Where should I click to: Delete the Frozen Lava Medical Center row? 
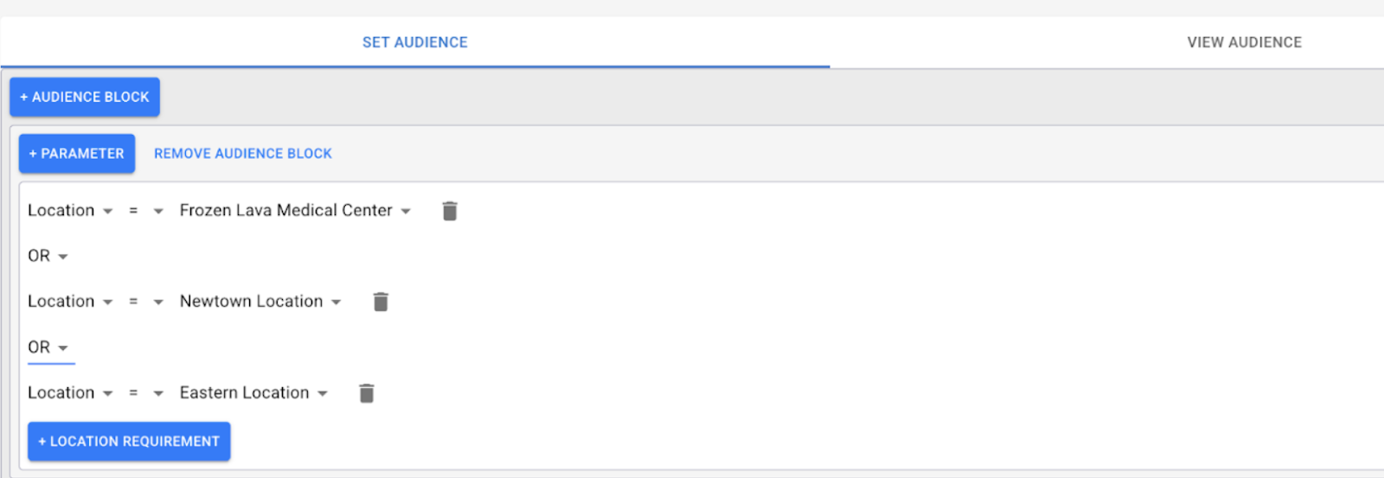pos(450,211)
